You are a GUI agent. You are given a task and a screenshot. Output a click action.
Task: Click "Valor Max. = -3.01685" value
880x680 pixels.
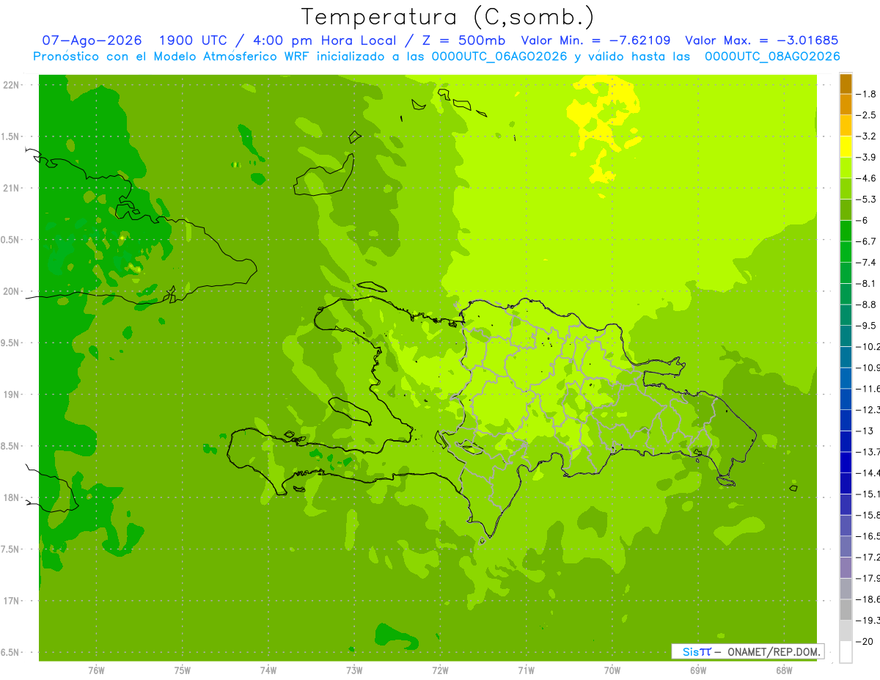[761, 40]
